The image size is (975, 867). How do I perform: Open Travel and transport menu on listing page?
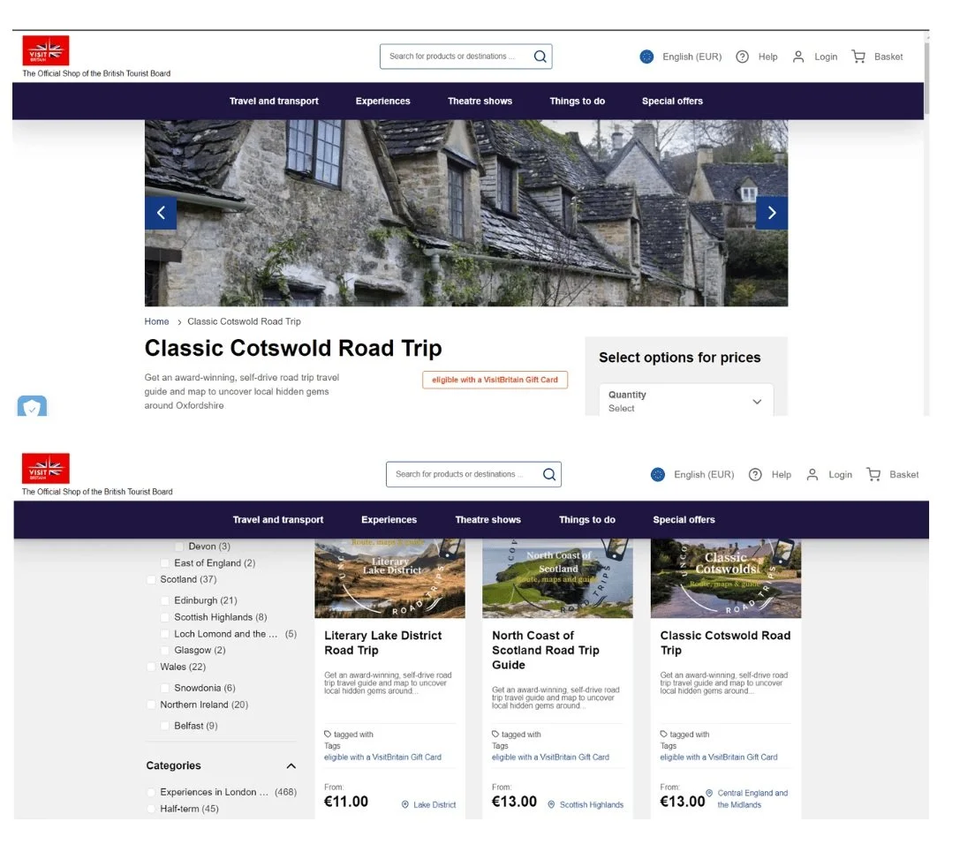[278, 519]
